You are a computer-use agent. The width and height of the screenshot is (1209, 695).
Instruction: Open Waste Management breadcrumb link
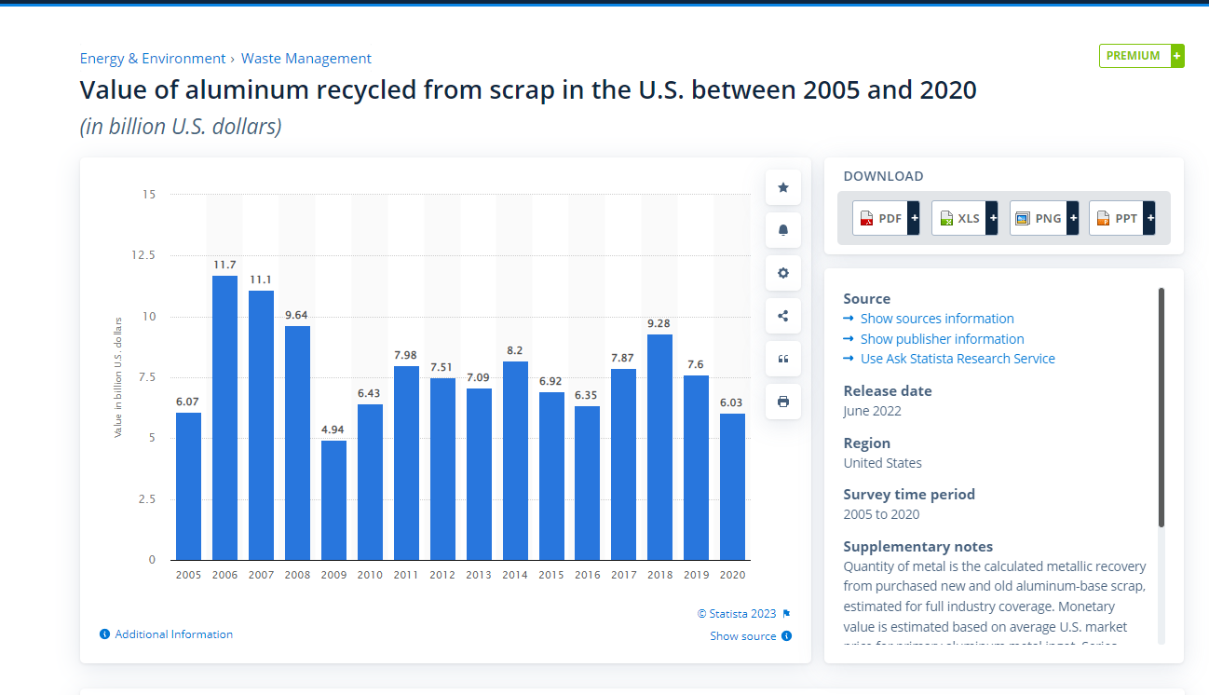[x=306, y=59]
